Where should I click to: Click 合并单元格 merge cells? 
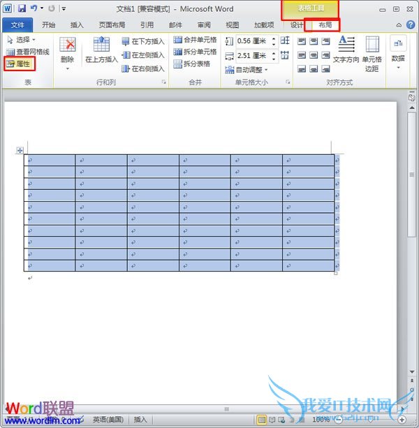195,40
